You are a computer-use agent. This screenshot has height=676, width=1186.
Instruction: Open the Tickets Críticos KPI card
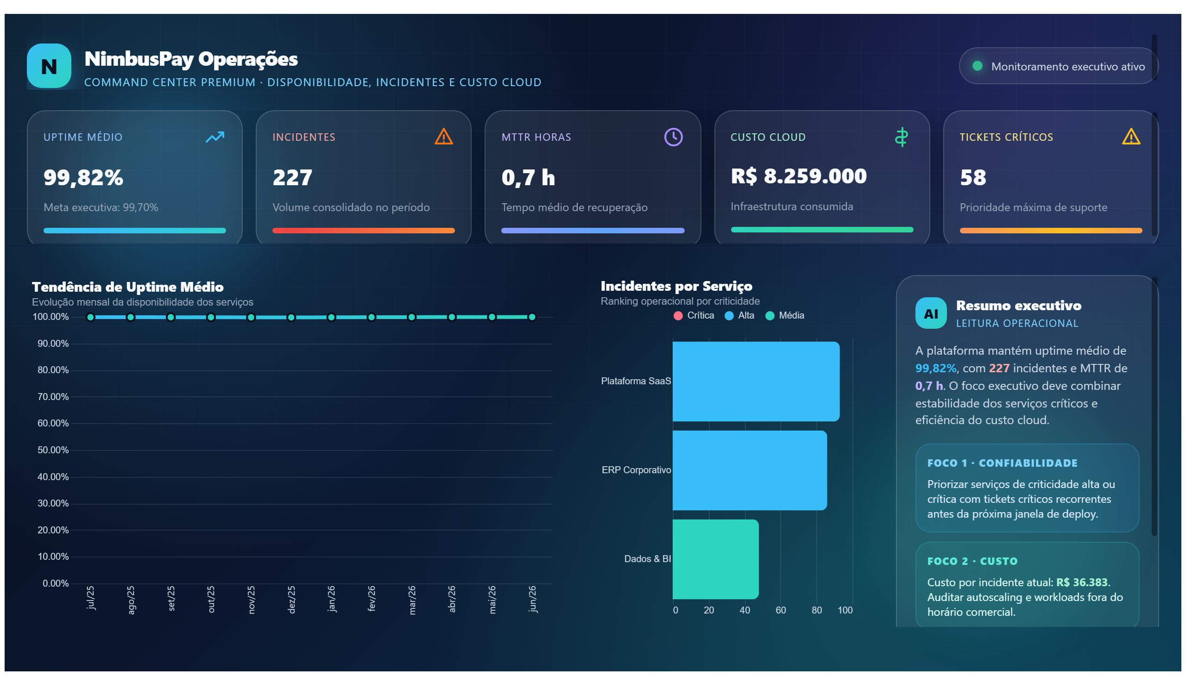point(1050,177)
